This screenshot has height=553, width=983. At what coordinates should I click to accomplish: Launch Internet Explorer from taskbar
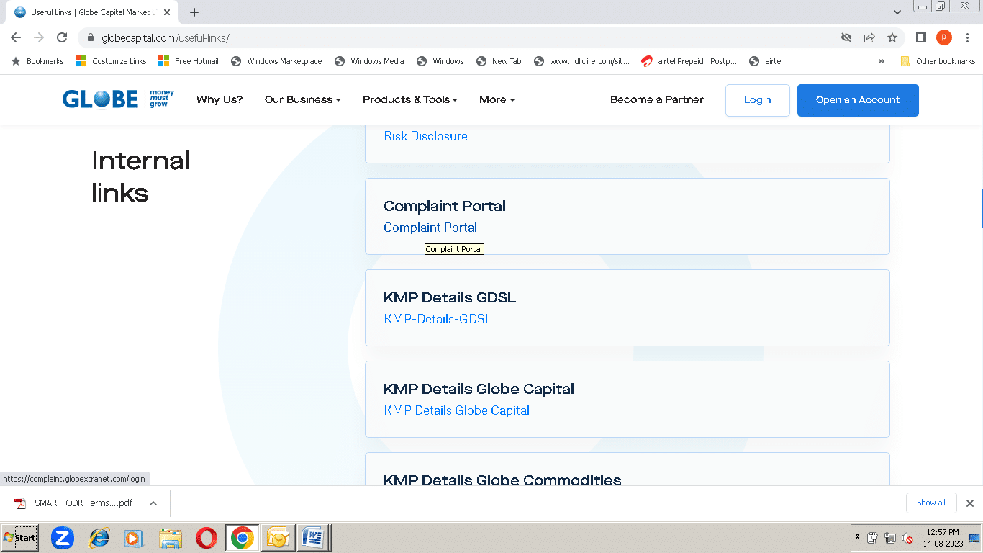coord(99,538)
